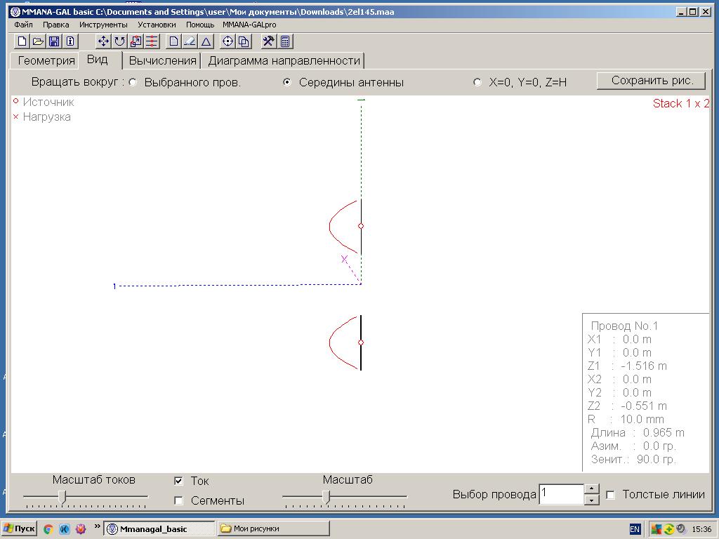The image size is (719, 539).
Task: Select the Выбранного пров. radio button
Action: (x=133, y=82)
